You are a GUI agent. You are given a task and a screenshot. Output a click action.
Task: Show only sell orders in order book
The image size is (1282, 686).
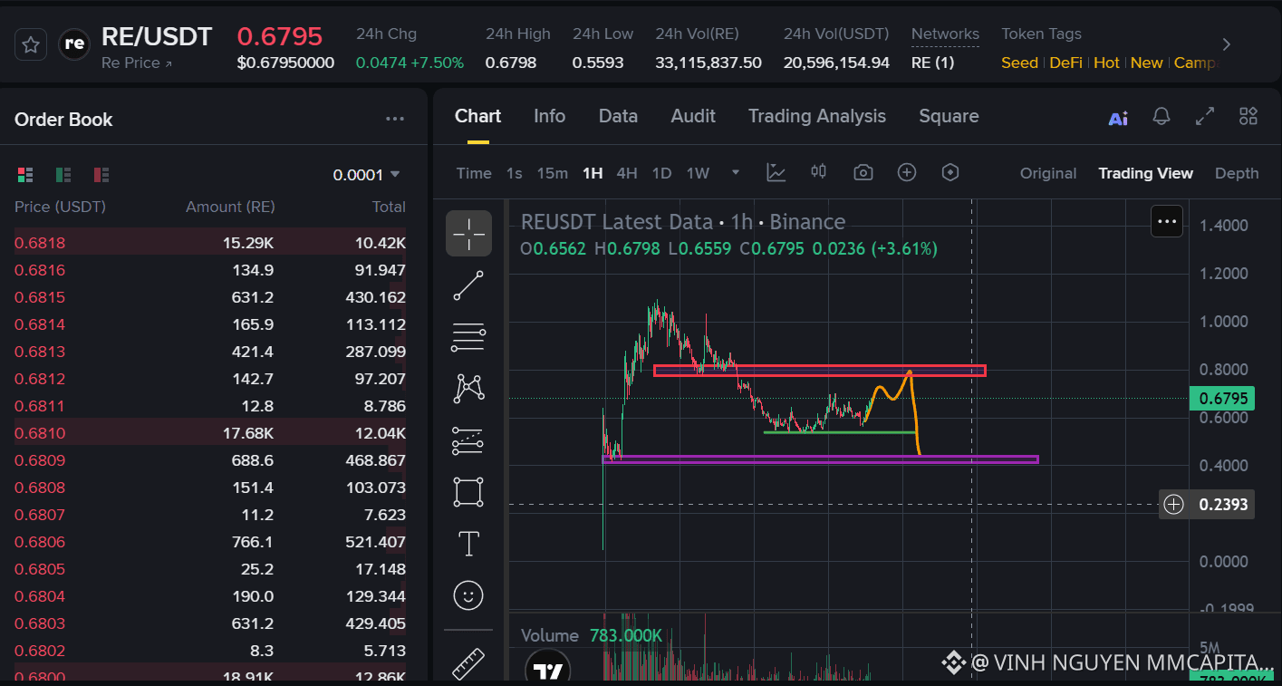coord(101,175)
